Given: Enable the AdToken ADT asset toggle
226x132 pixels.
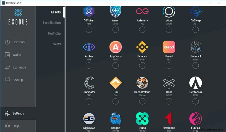Looking at the screenshot, I should click(89, 30).
